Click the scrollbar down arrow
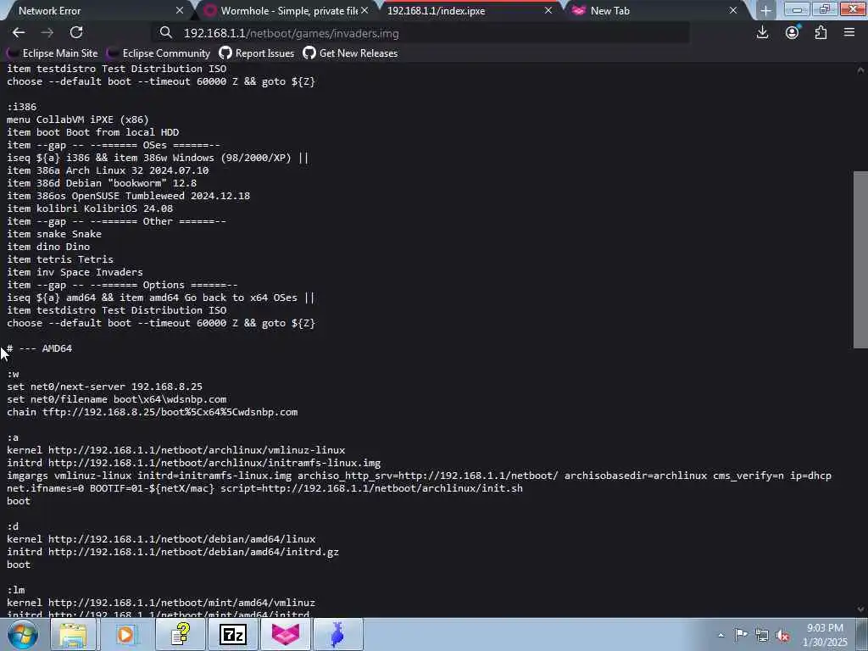 (x=860, y=609)
